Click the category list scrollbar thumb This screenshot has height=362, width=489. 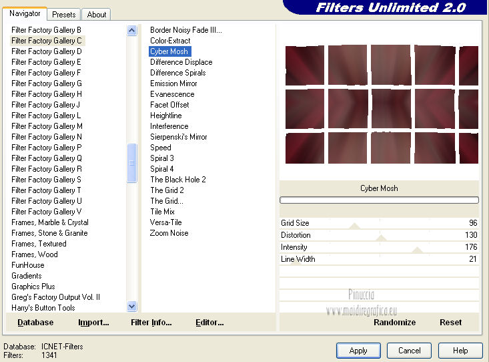[x=131, y=163]
